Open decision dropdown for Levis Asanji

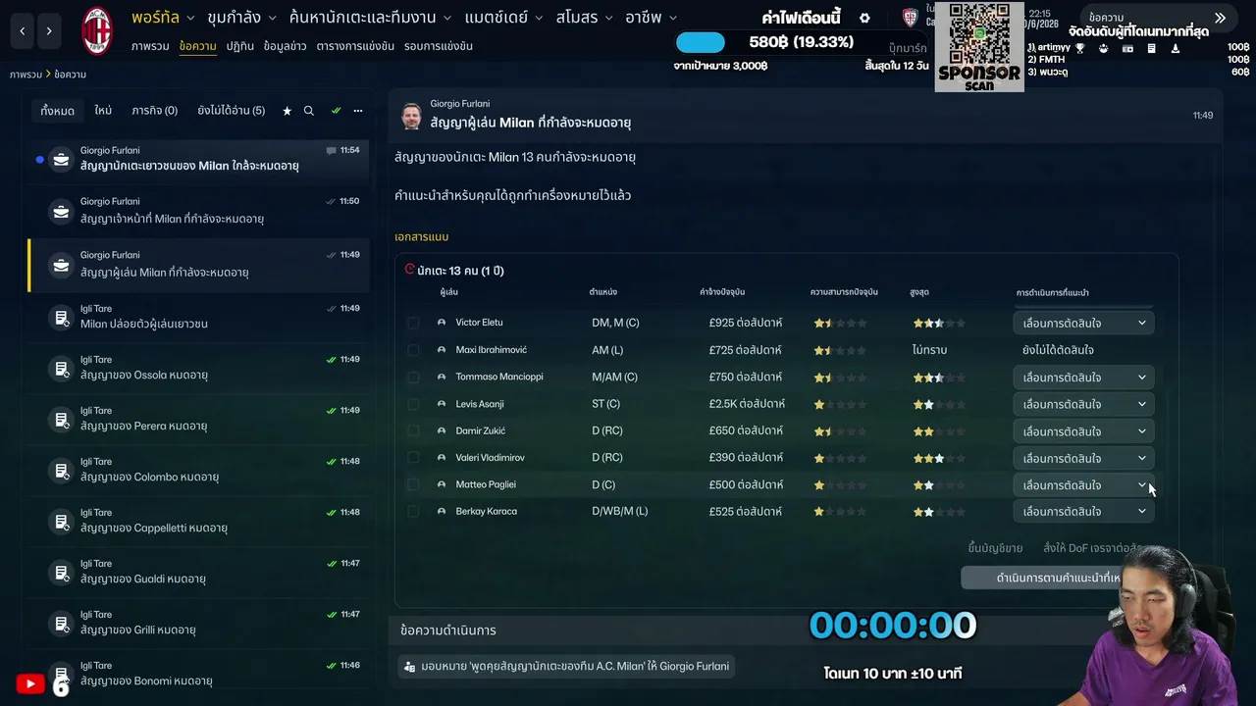pos(1083,404)
